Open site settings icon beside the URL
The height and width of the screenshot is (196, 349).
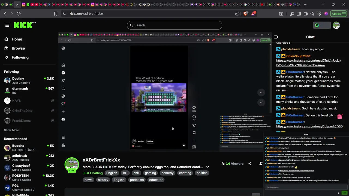(x=64, y=14)
